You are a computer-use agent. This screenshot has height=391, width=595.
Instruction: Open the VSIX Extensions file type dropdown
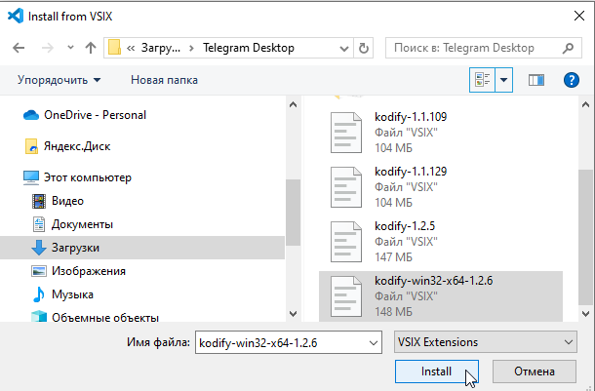(486, 342)
